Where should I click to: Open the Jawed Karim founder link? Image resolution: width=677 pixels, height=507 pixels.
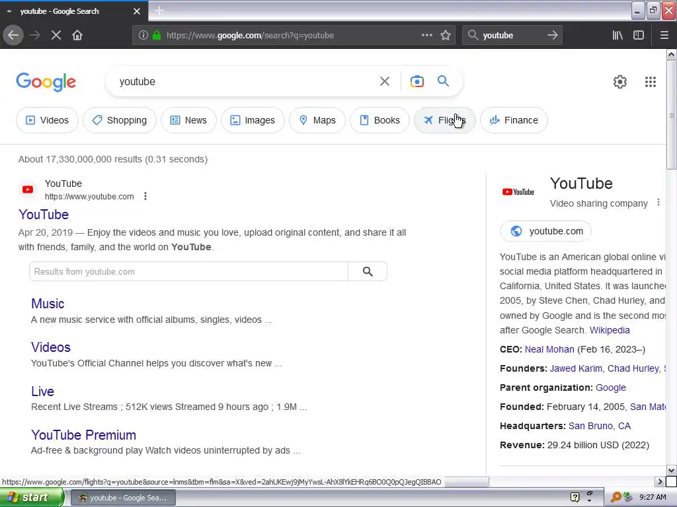click(x=576, y=368)
